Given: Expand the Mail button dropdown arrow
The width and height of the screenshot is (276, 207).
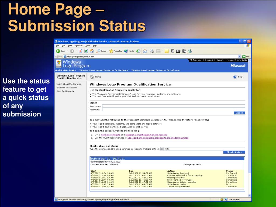Looking at the screenshot, I should pos(148,51).
